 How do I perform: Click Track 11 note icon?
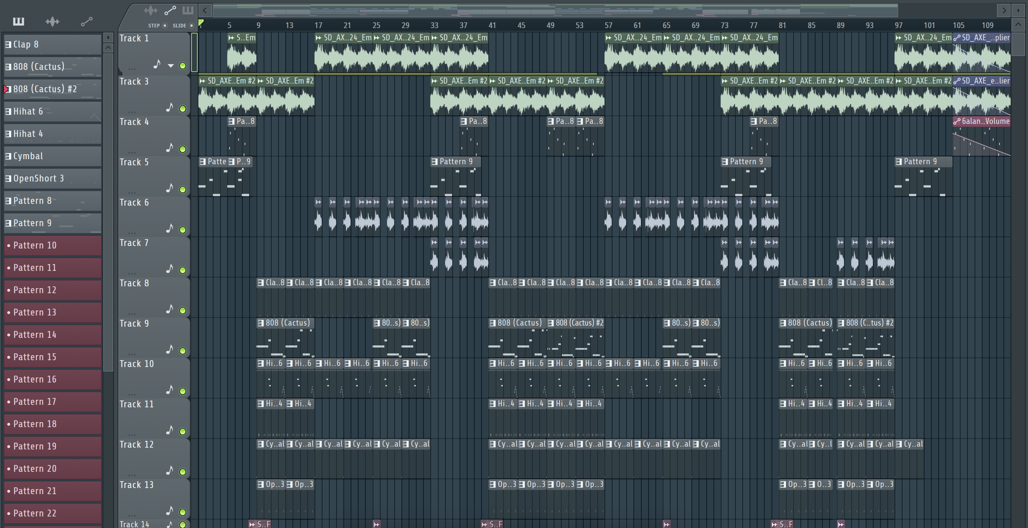(170, 430)
